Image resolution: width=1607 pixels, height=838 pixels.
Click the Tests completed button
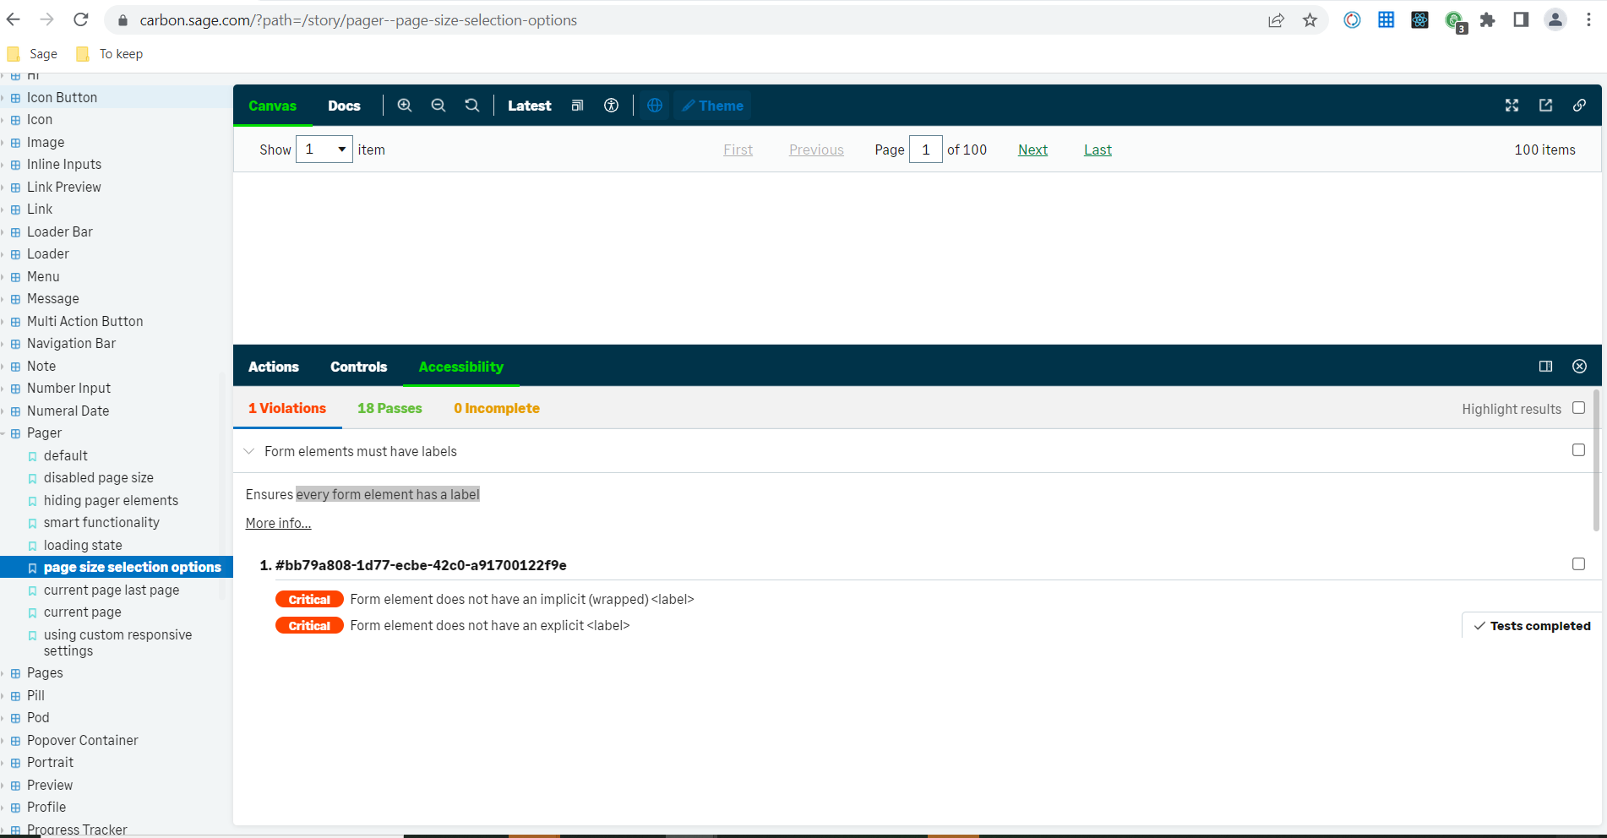click(x=1532, y=626)
